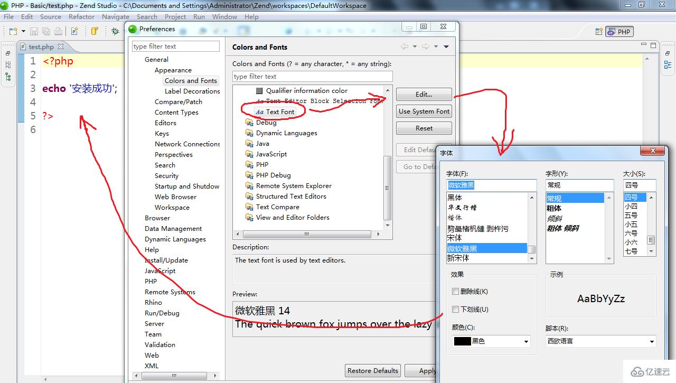Open the Navigate menu
This screenshot has width=676, height=383.
tap(115, 16)
